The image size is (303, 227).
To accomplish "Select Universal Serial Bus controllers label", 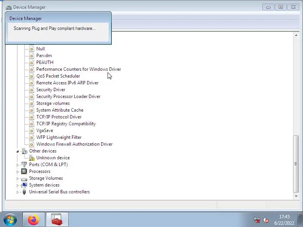I will click(59, 192).
